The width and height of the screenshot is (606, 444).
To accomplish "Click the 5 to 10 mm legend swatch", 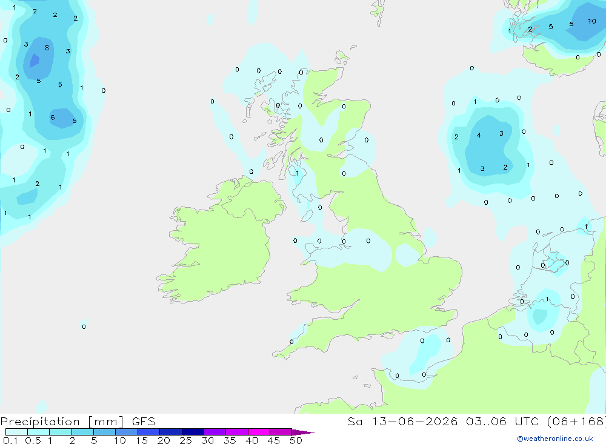I will click(104, 432).
